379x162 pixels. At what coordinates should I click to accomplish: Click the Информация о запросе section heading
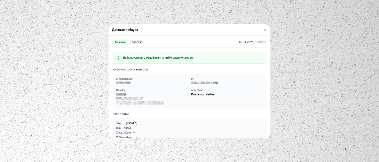[130, 70]
